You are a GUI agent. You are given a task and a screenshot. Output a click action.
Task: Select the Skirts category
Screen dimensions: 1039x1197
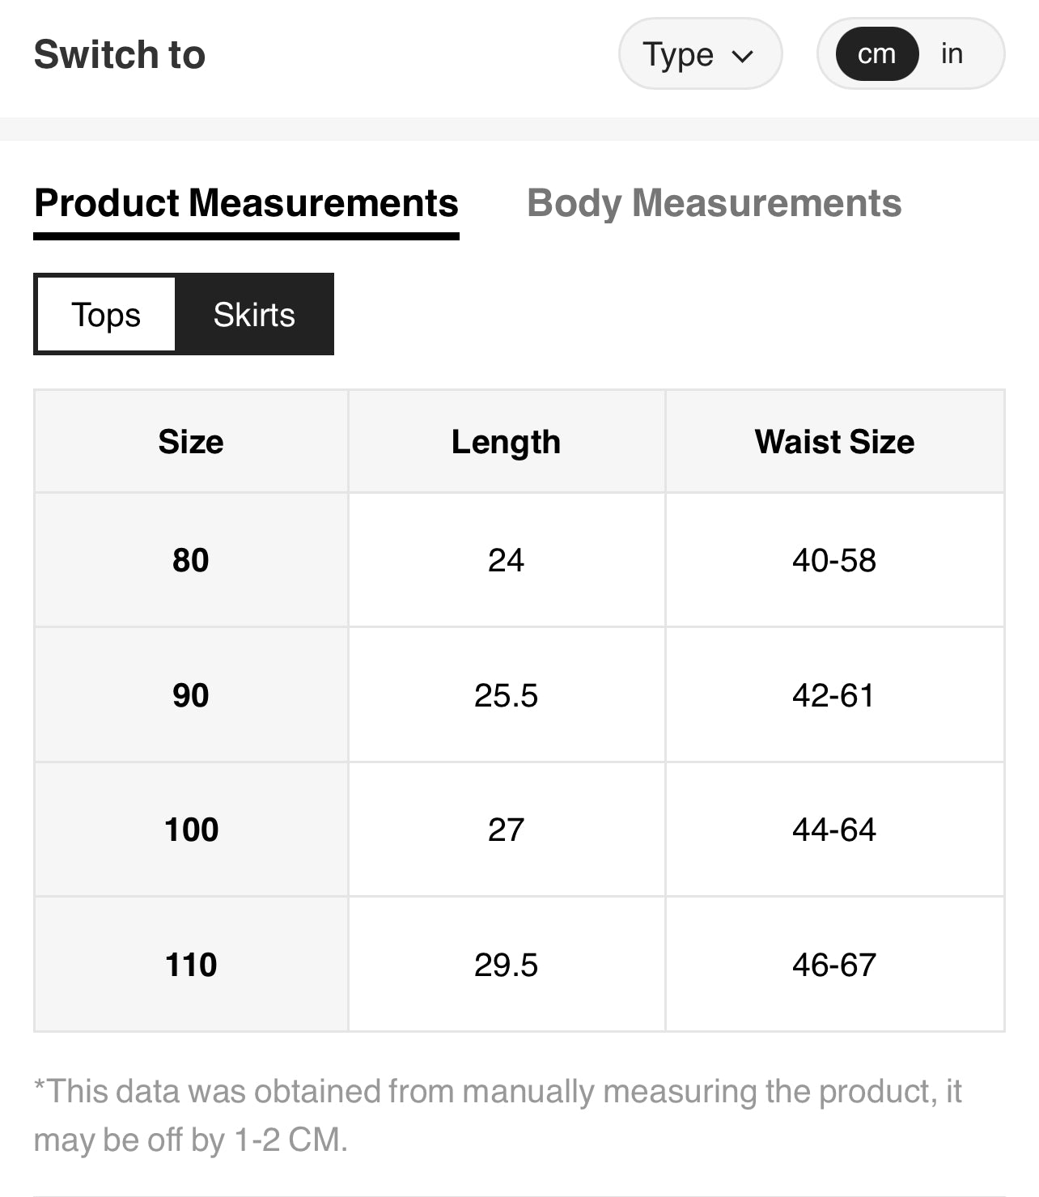pyautogui.click(x=254, y=314)
